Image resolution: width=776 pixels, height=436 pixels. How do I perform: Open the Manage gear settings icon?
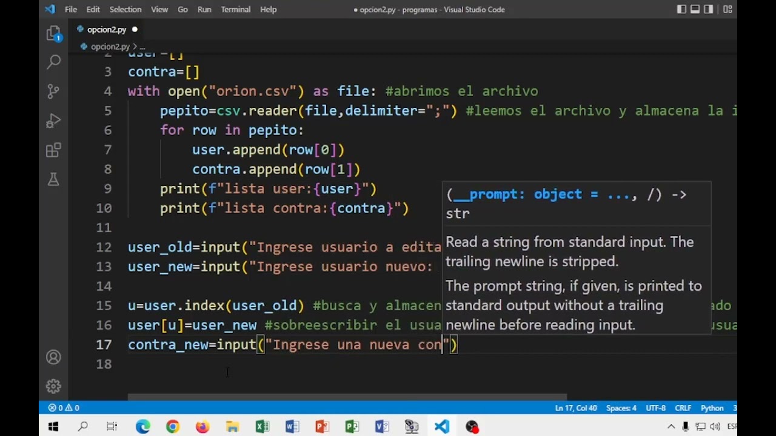(x=54, y=386)
